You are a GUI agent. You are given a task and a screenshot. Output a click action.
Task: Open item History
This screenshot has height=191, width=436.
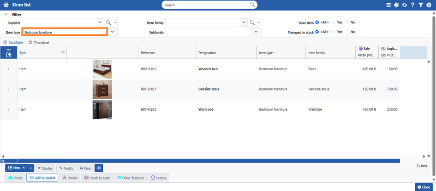(158, 178)
